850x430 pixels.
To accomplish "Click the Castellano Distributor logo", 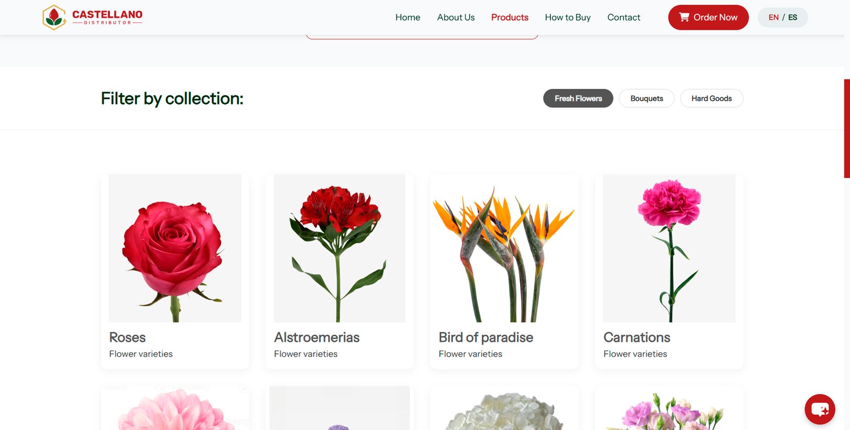I will 92,18.
